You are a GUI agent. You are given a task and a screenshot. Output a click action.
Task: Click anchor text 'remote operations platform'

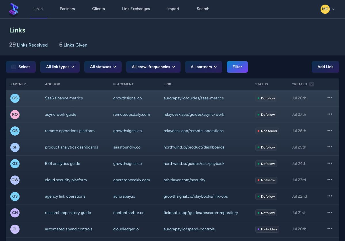point(70,131)
